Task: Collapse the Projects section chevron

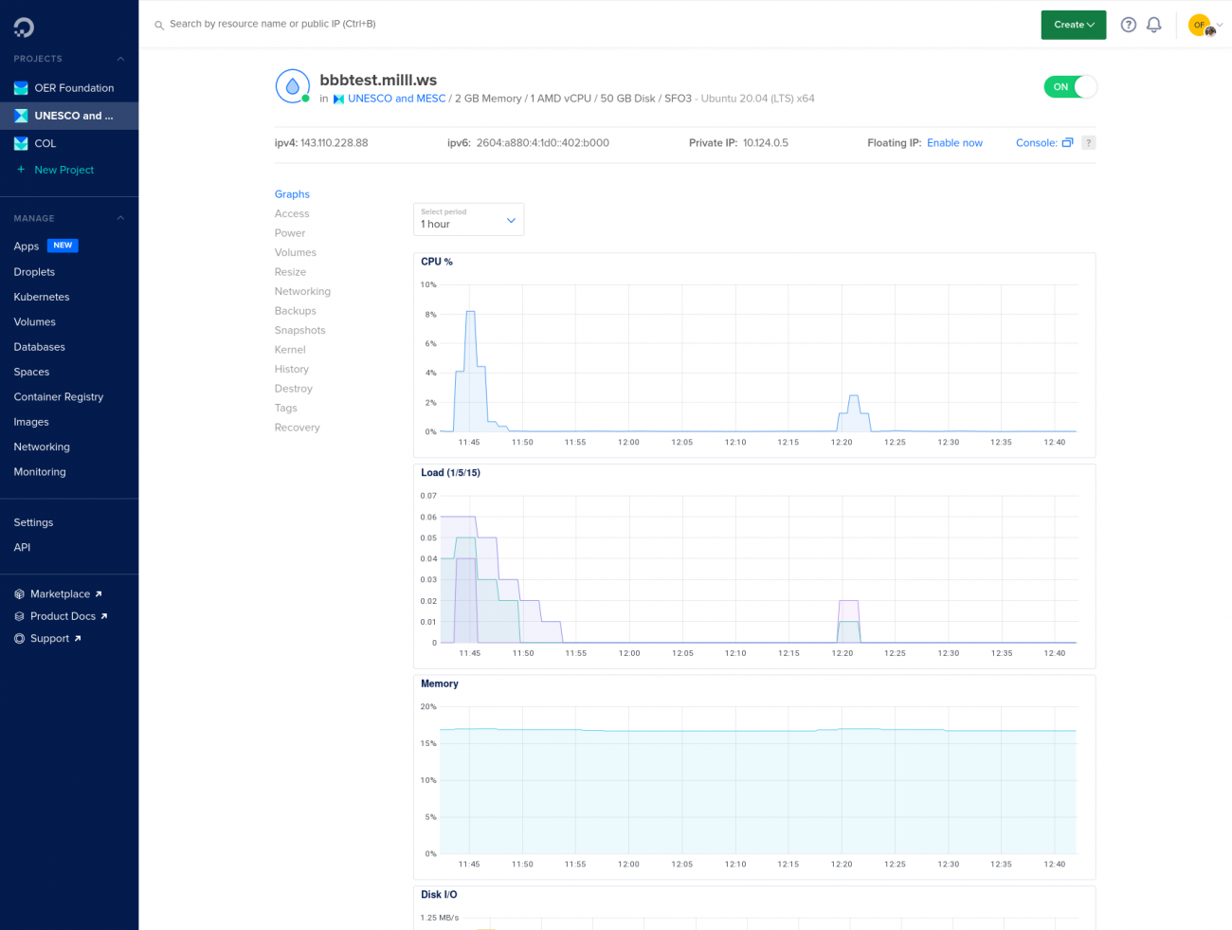Action: click(120, 59)
